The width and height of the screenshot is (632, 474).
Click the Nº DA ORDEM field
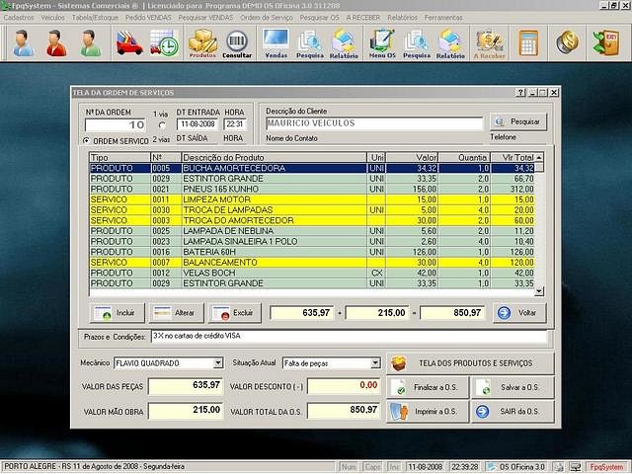pos(116,125)
